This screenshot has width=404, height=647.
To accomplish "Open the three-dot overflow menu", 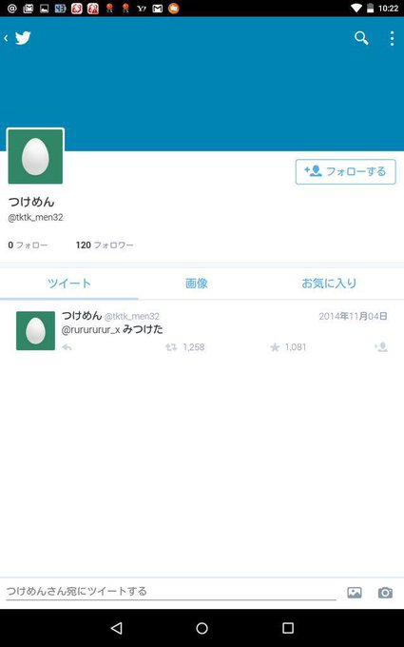I will (x=392, y=38).
